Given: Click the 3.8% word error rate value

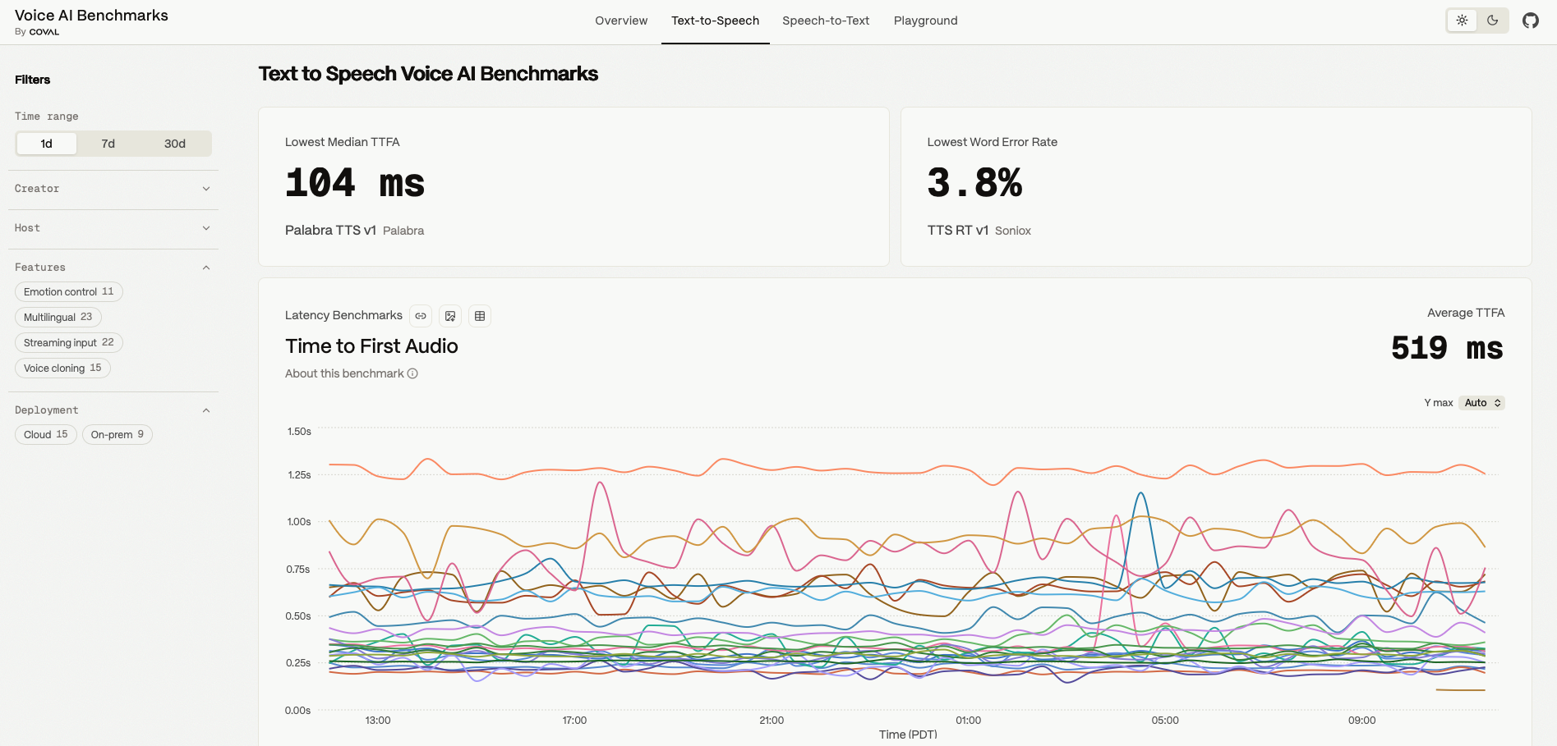Looking at the screenshot, I should pyautogui.click(x=974, y=183).
